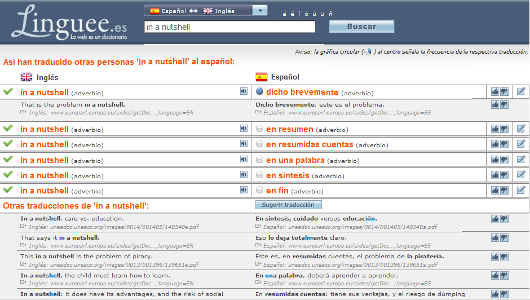530x300 pixels.
Task: Insert special character ñ
Action: [330, 14]
